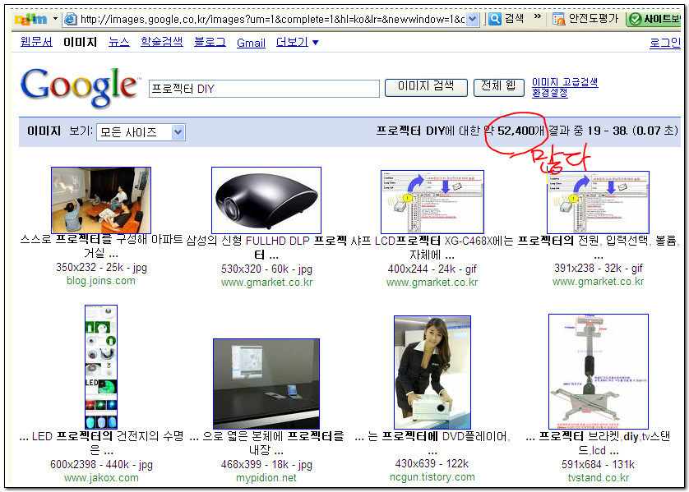Open the living room projector thumbnail
The width and height of the screenshot is (689, 492).
101,200
